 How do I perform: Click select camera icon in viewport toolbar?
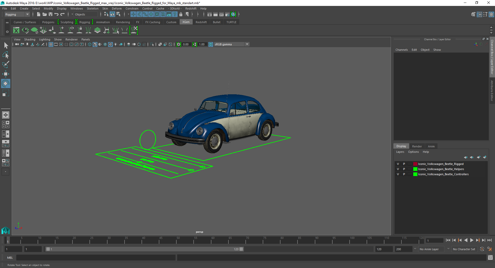tap(17, 44)
